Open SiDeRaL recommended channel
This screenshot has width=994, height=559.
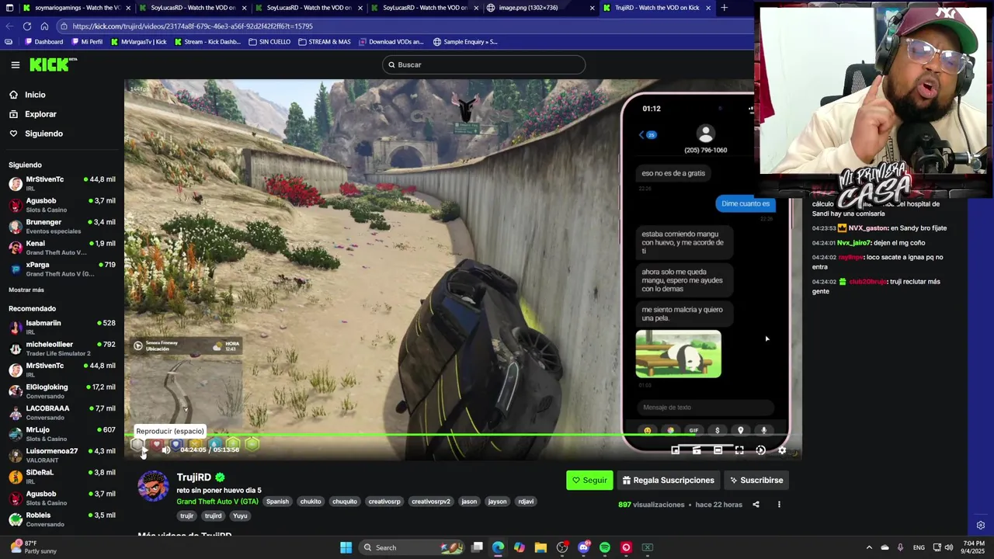(x=62, y=477)
